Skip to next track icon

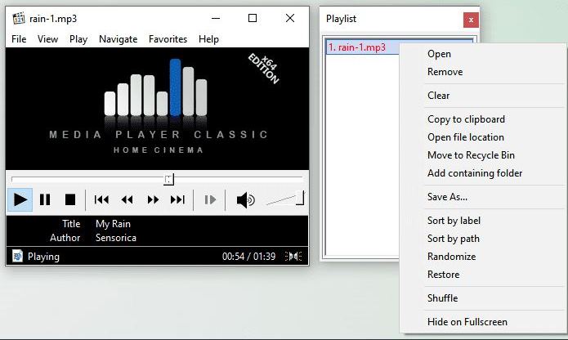177,199
